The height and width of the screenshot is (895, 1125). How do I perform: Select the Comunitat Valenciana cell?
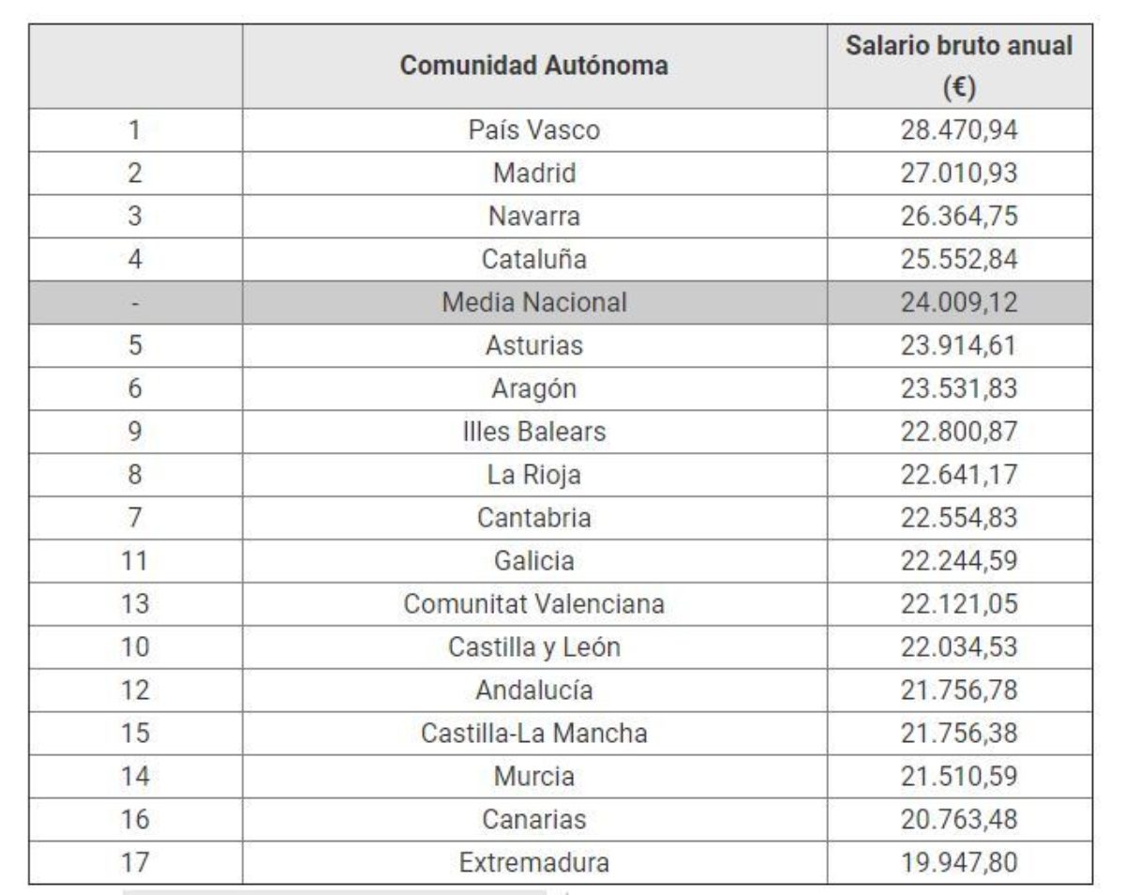point(533,604)
